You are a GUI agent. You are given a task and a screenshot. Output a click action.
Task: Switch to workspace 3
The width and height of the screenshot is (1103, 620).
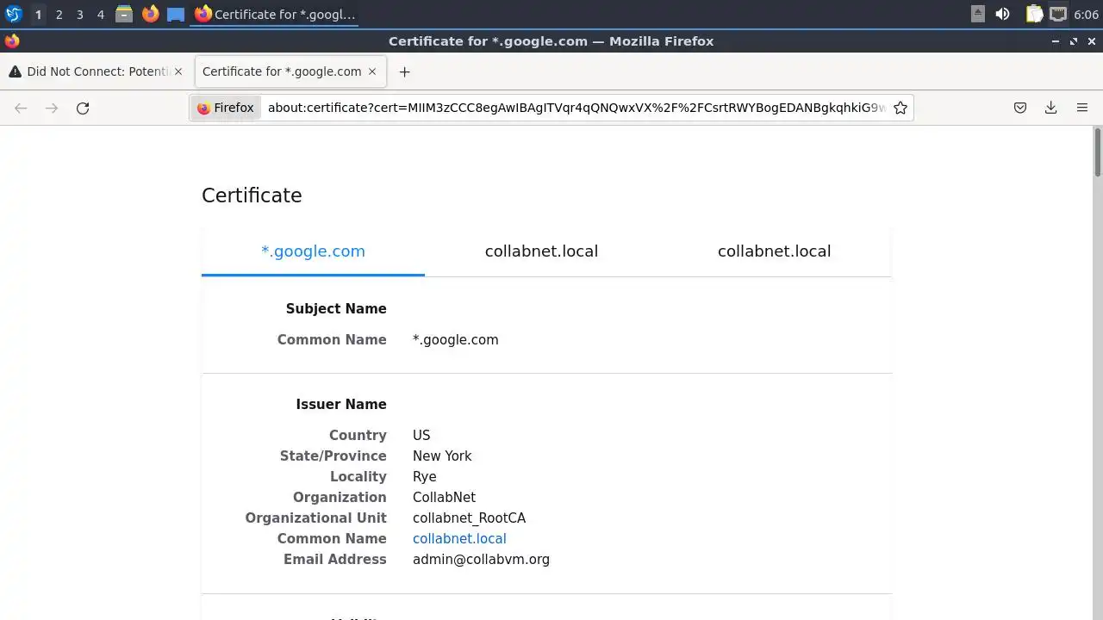(x=79, y=14)
